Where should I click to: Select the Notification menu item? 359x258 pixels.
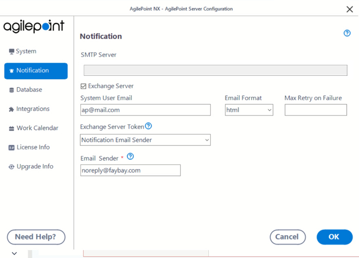pos(36,71)
